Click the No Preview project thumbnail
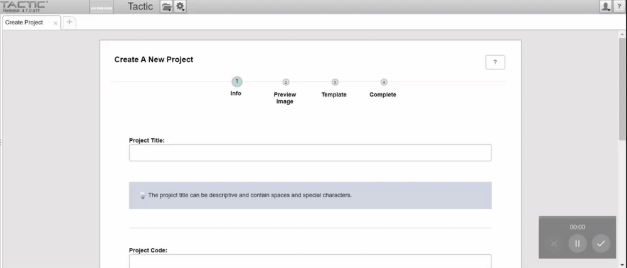The width and height of the screenshot is (627, 268). point(102,7)
